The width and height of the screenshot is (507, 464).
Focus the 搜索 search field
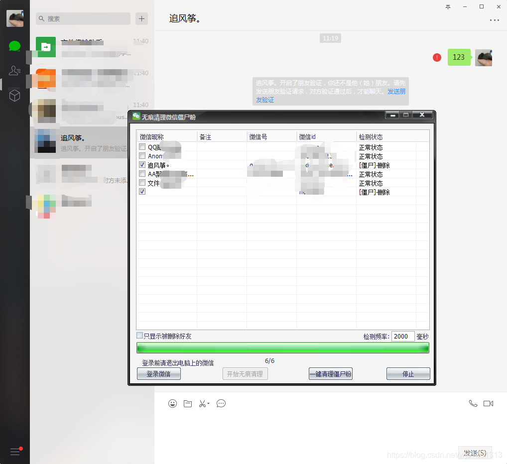coord(83,19)
